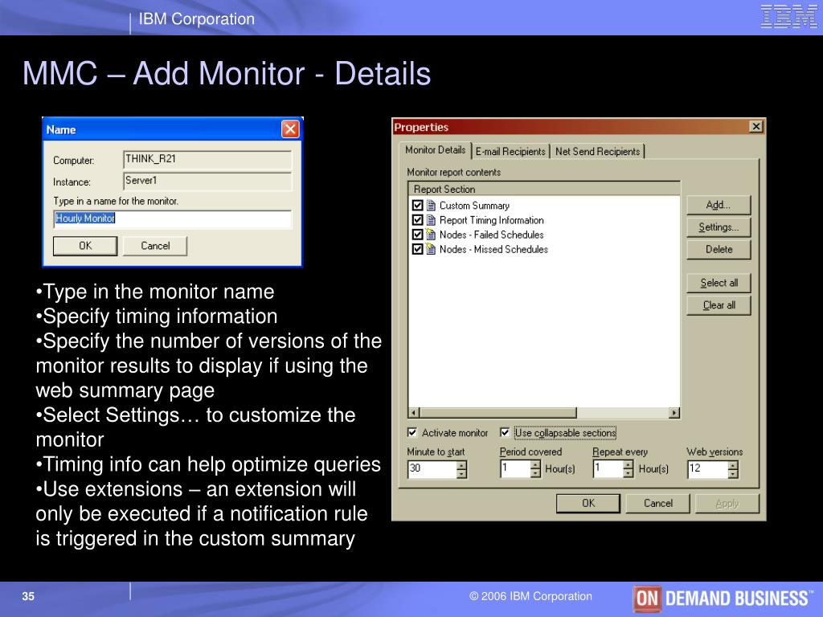Click the Nodes - Missed Schedules icon
Screen dimensions: 823x617
pyautogui.click(x=431, y=249)
